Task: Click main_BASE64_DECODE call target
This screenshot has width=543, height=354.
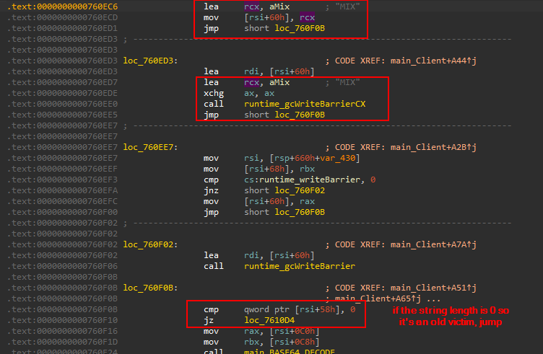Action: pyautogui.click(x=290, y=352)
